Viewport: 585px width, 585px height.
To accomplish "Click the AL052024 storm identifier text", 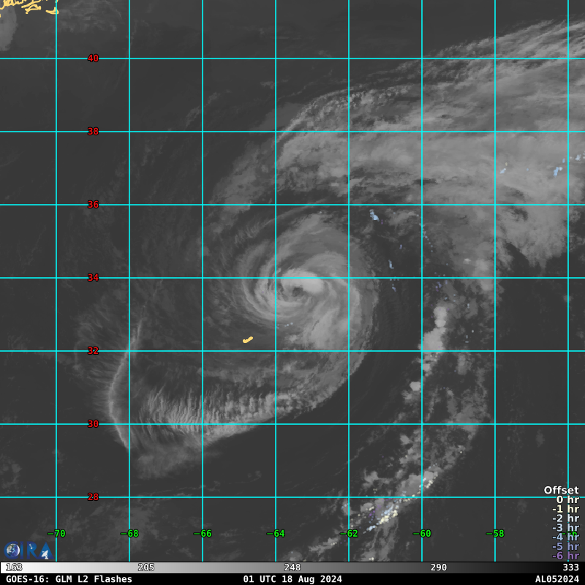I will (557, 579).
